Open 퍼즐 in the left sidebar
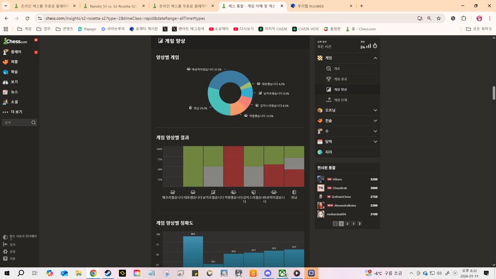Screen dimensions: 496x279 (14, 62)
